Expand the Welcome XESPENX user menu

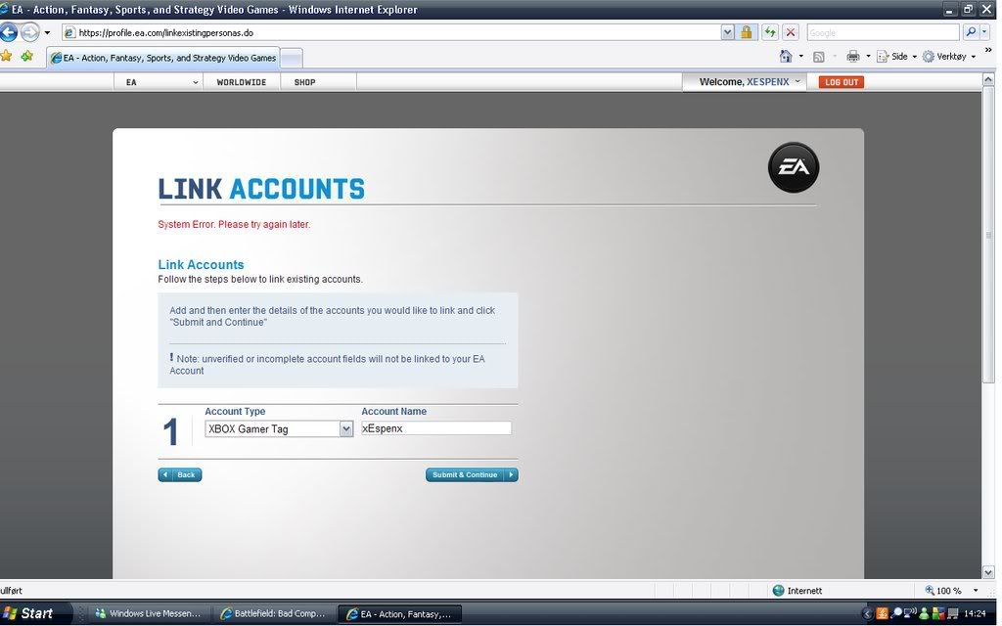click(745, 82)
